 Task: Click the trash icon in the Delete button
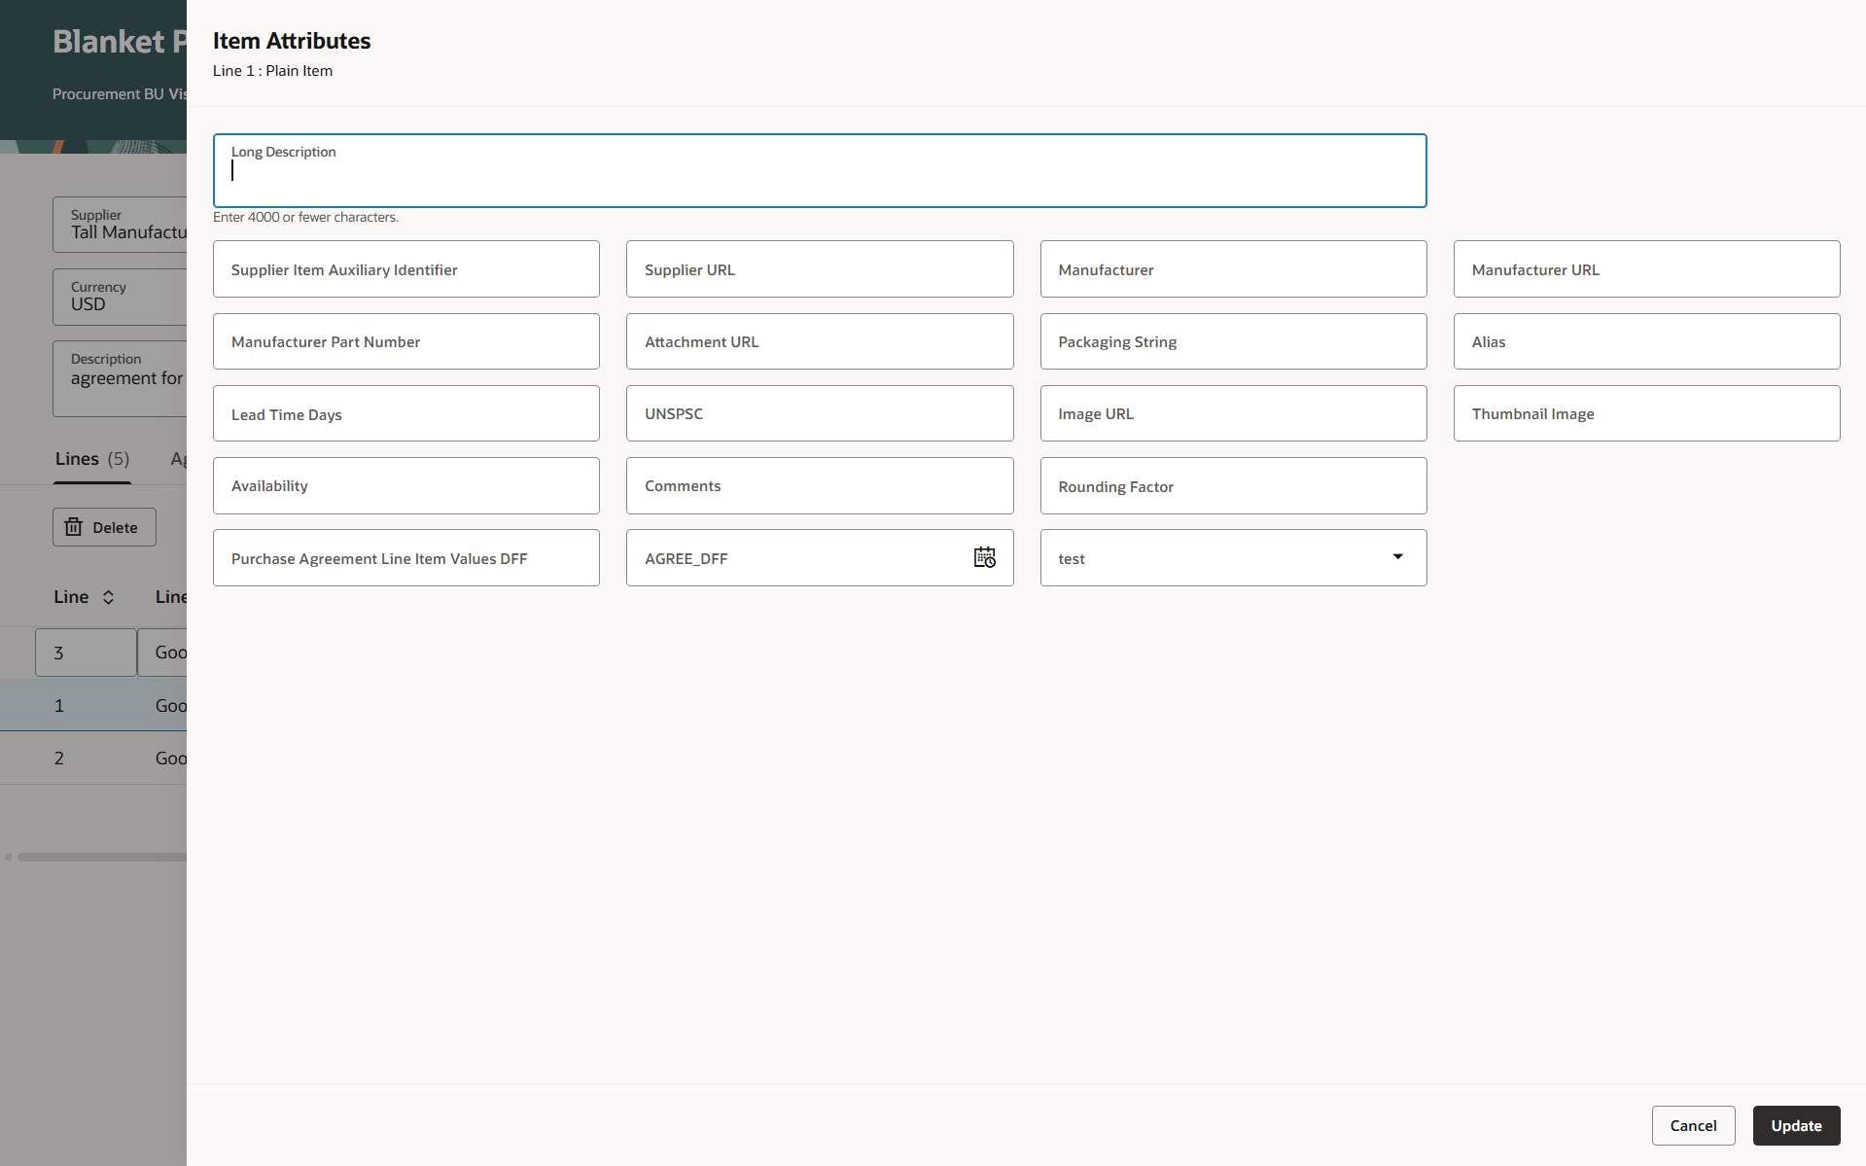coord(74,527)
